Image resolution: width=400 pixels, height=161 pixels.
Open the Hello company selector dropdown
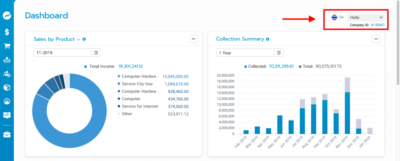tap(366, 18)
